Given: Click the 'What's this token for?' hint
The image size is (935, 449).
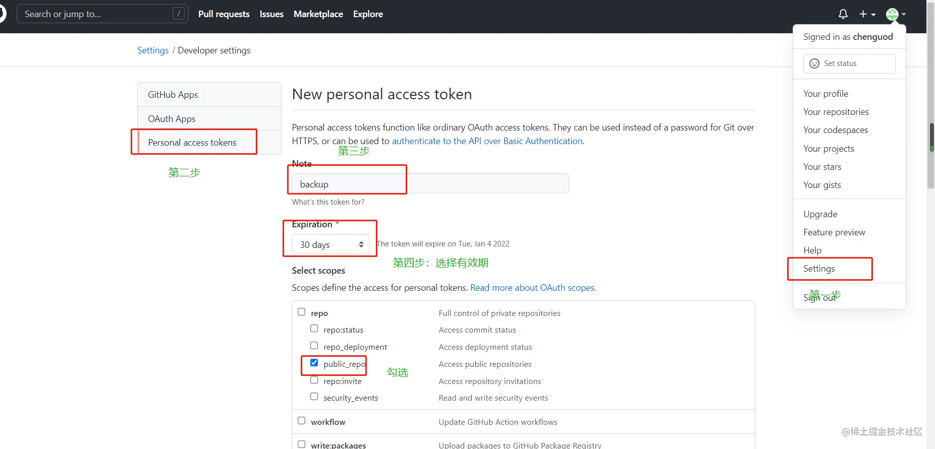Looking at the screenshot, I should click(328, 202).
